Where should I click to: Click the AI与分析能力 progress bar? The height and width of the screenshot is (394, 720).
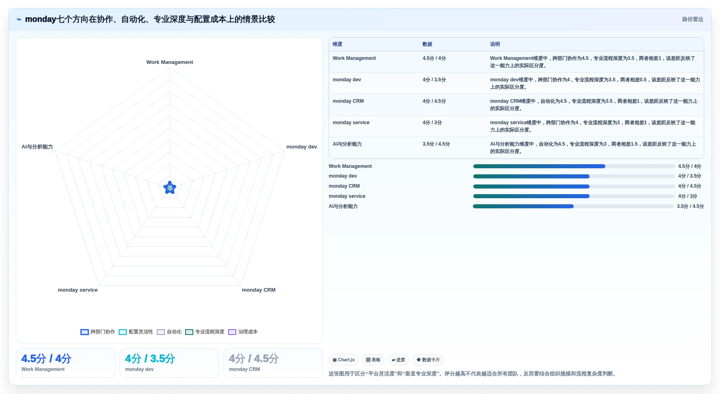pos(573,206)
